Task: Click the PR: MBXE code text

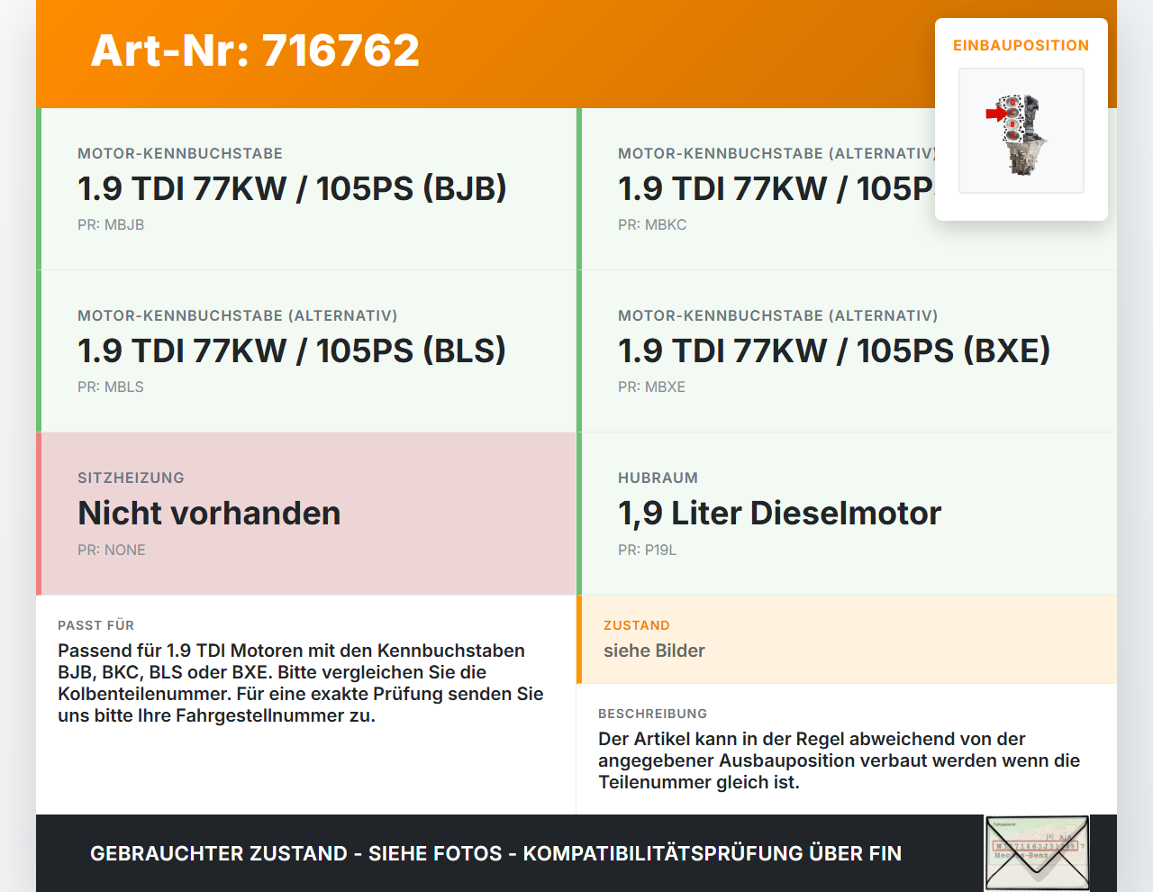Action: tap(651, 387)
